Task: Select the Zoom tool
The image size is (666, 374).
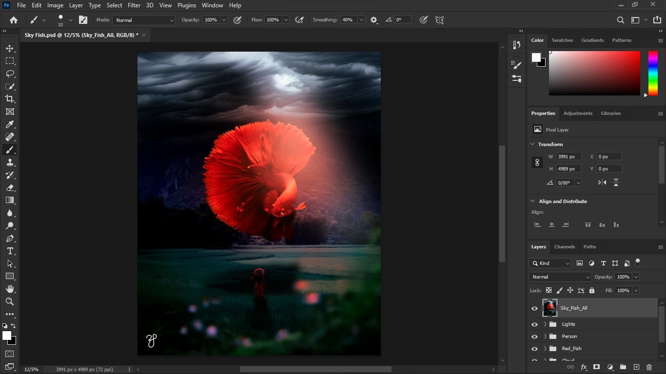Action: (x=10, y=301)
